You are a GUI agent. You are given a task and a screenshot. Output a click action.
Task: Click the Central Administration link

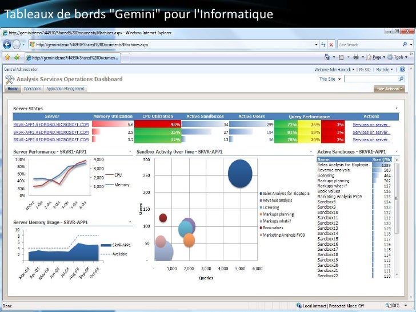point(21,69)
